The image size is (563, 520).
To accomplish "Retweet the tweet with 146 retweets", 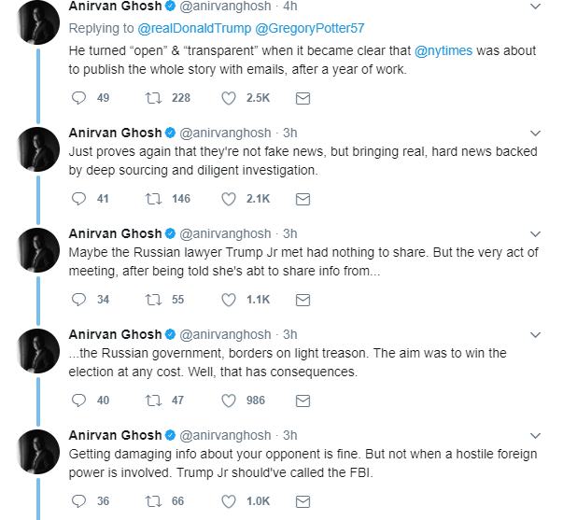I will pos(153,199).
